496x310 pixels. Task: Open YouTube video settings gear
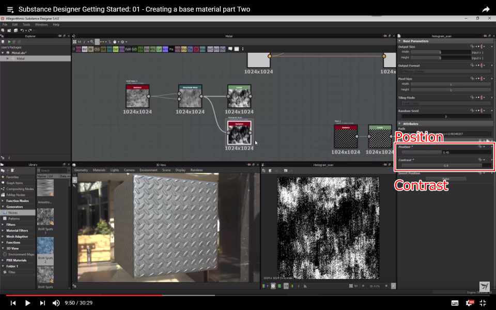[470, 303]
